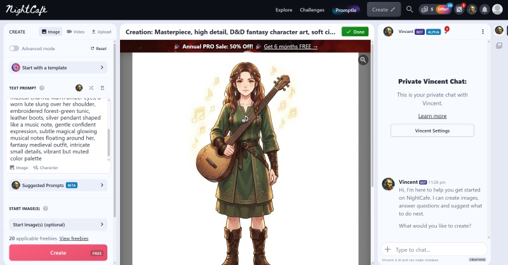
Task: Click the pink Create FREE button
Action: [x=58, y=253]
